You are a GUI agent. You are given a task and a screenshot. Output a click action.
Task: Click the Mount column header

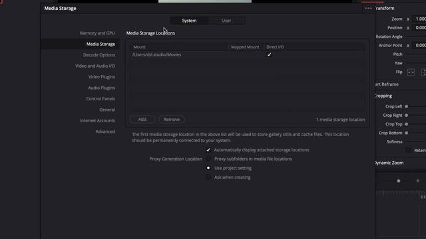[x=139, y=47]
